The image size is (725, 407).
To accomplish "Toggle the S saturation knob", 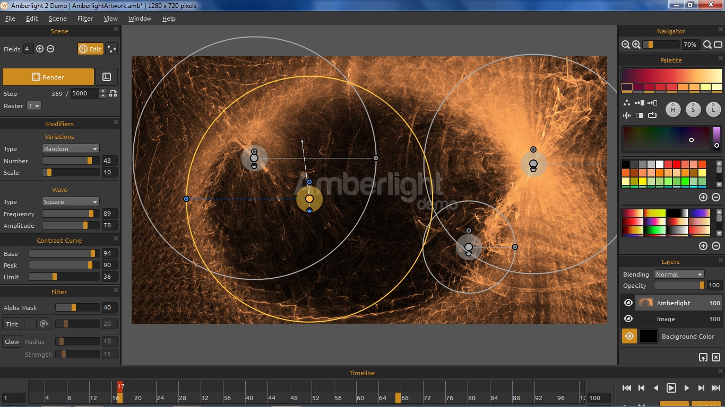I will (693, 110).
